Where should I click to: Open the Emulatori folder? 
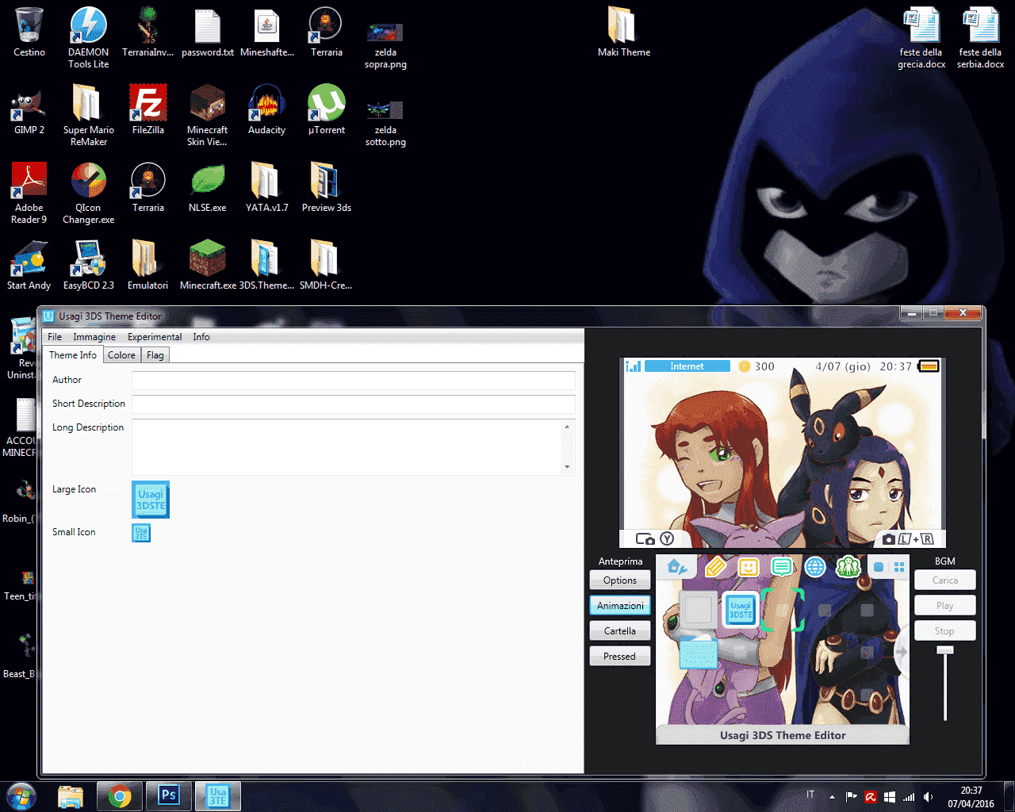coord(148,265)
